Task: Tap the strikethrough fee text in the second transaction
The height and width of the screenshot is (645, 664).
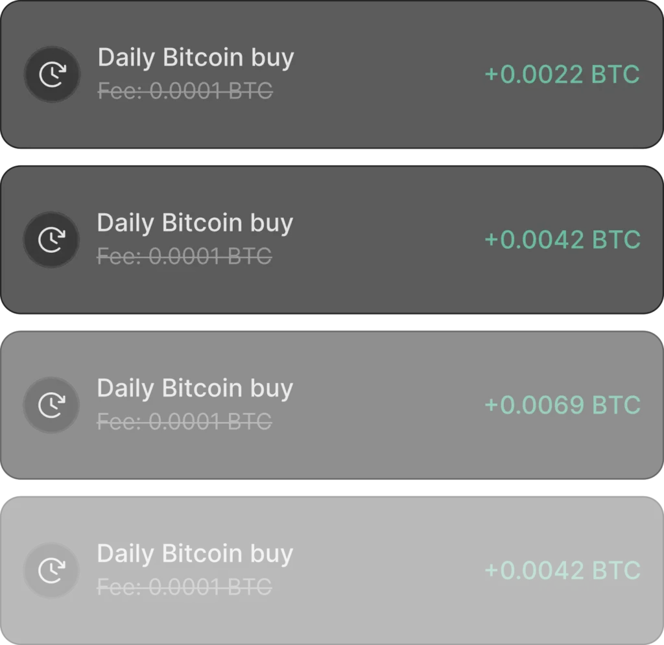Action: click(x=184, y=257)
